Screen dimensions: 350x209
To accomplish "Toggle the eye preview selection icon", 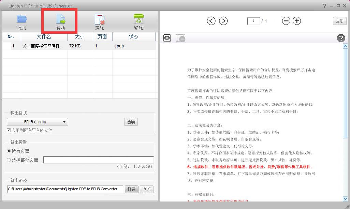I will coord(167,38).
